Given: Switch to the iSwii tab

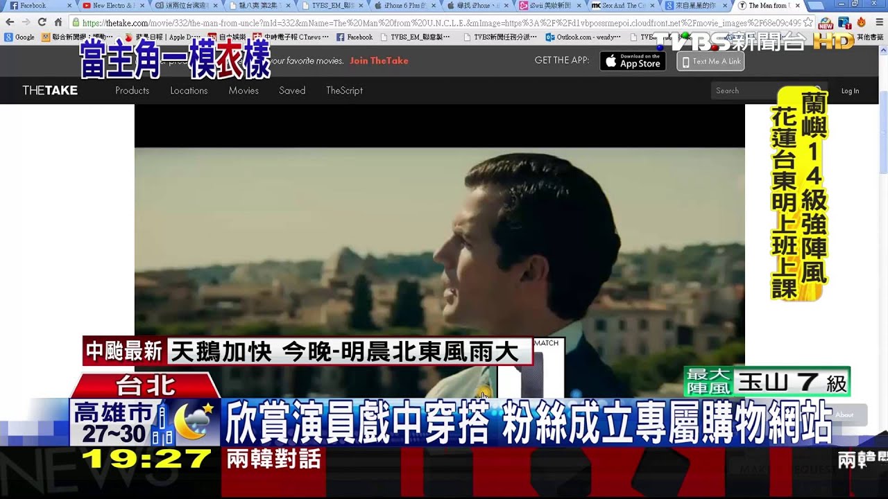Looking at the screenshot, I should tap(551, 6).
